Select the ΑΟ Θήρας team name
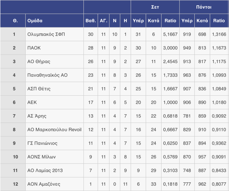The image size is (229, 191). point(39,62)
